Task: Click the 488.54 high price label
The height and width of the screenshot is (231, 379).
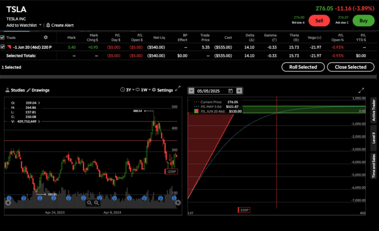Action: pos(137,111)
